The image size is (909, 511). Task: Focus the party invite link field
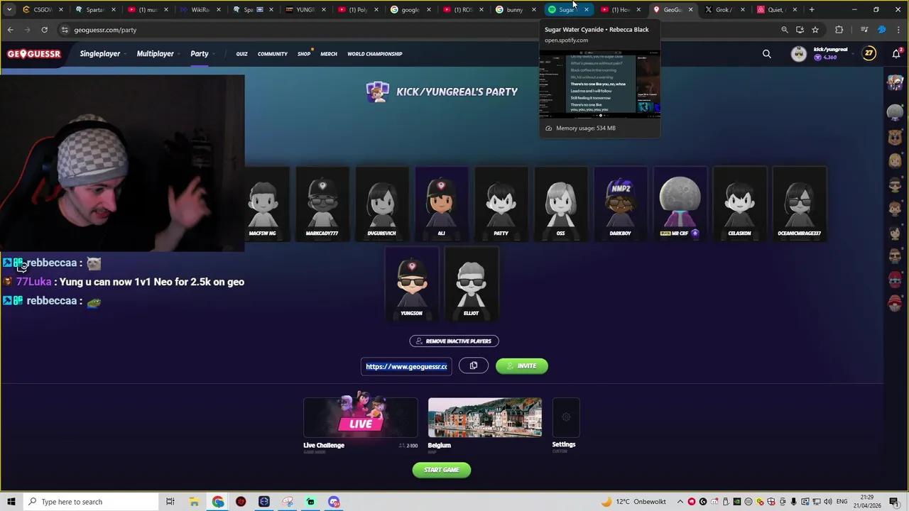(406, 366)
